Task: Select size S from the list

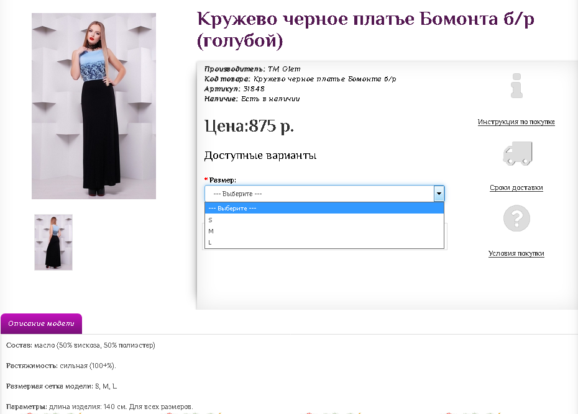Action: (324, 220)
